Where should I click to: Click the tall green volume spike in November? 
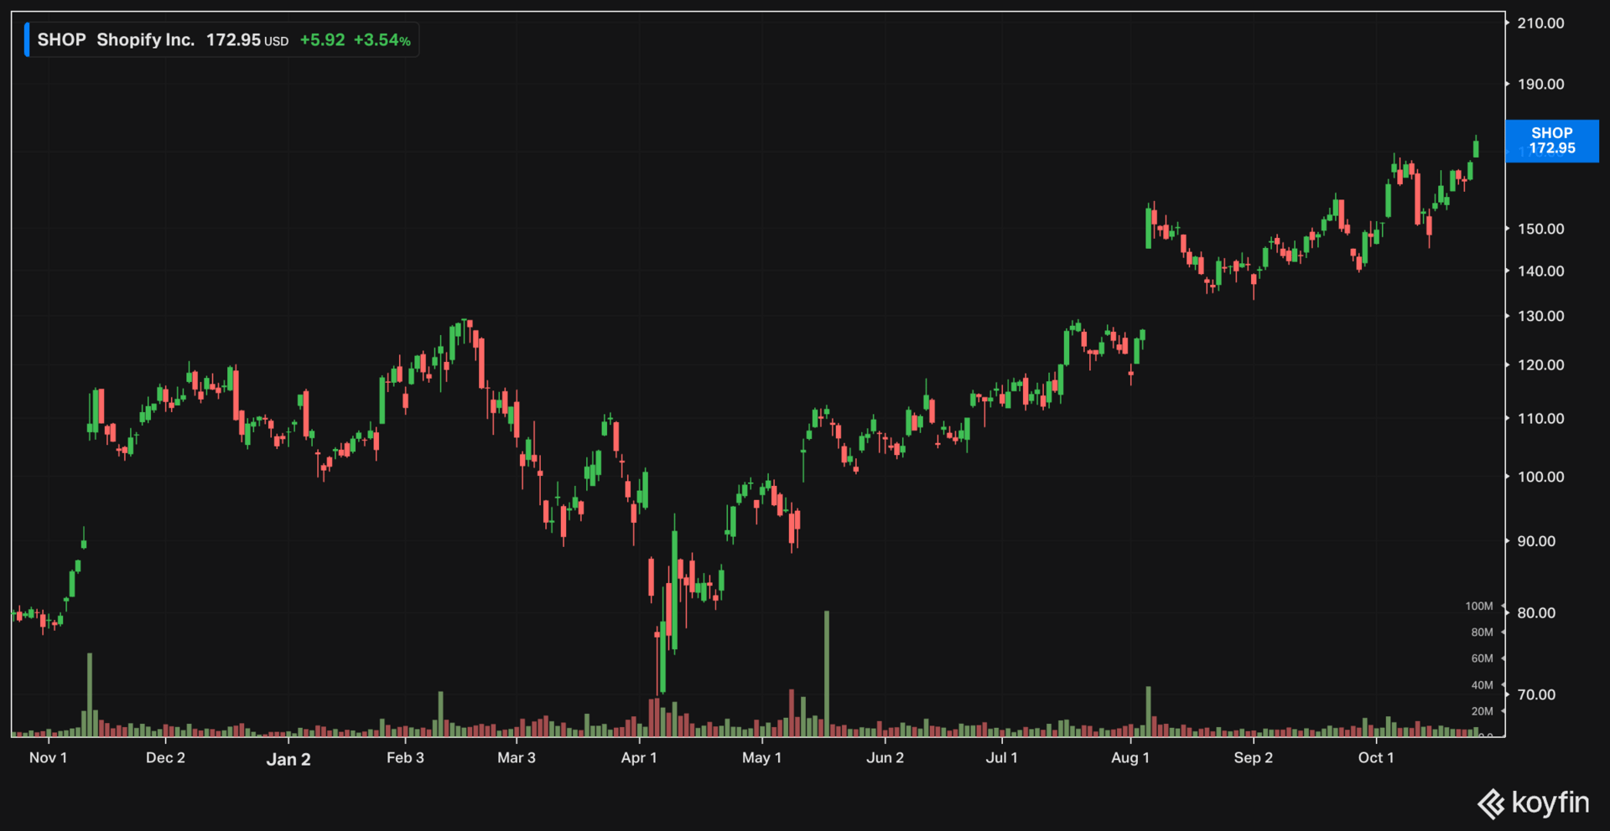pos(90,694)
